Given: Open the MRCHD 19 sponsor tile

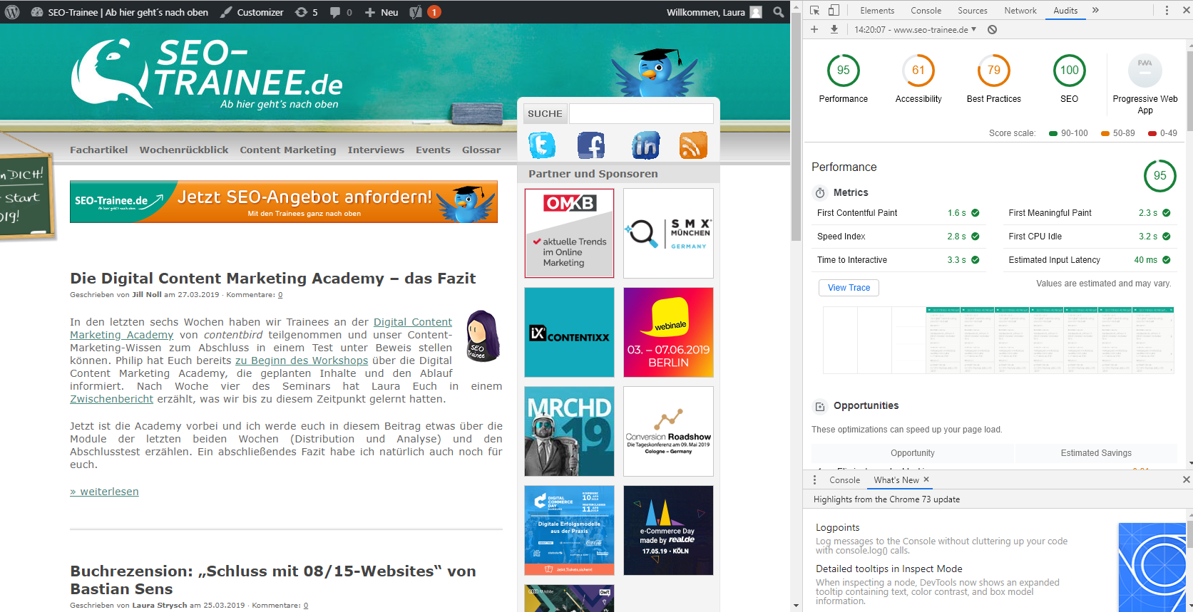Looking at the screenshot, I should 569,431.
